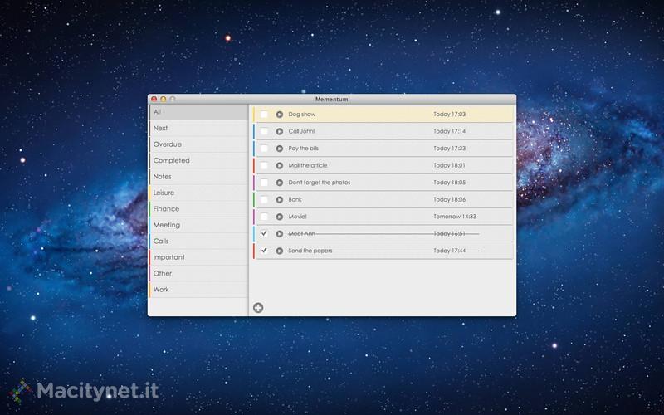Select the Important category
Viewport: 664px width, 415px height.
169,257
